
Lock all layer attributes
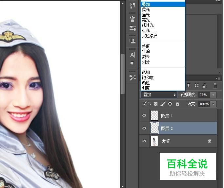[x=177, y=104]
